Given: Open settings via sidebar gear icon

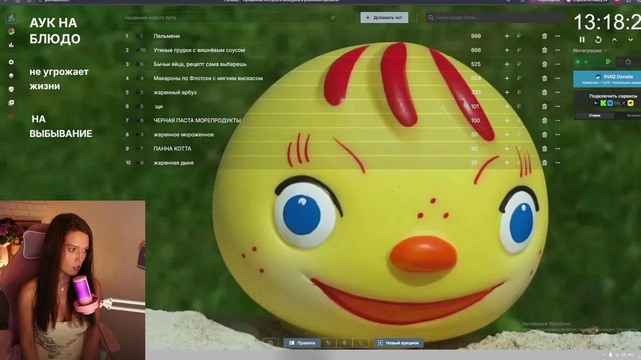Looking at the screenshot, I should [x=11, y=62].
